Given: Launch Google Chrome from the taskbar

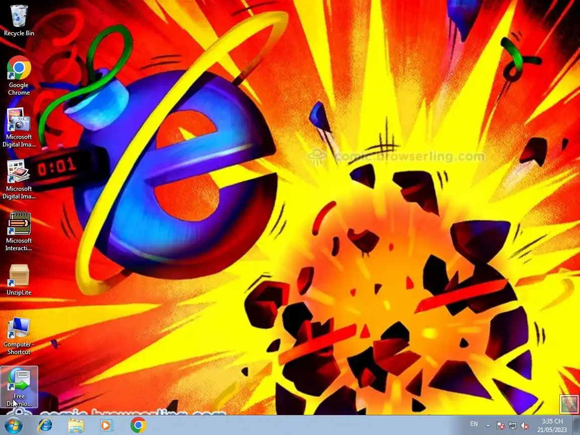Looking at the screenshot, I should point(138,425).
